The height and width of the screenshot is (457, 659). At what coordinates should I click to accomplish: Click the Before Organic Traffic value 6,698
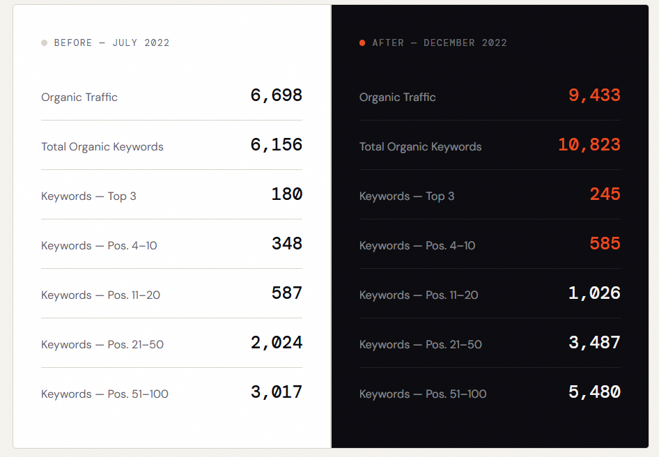click(276, 95)
